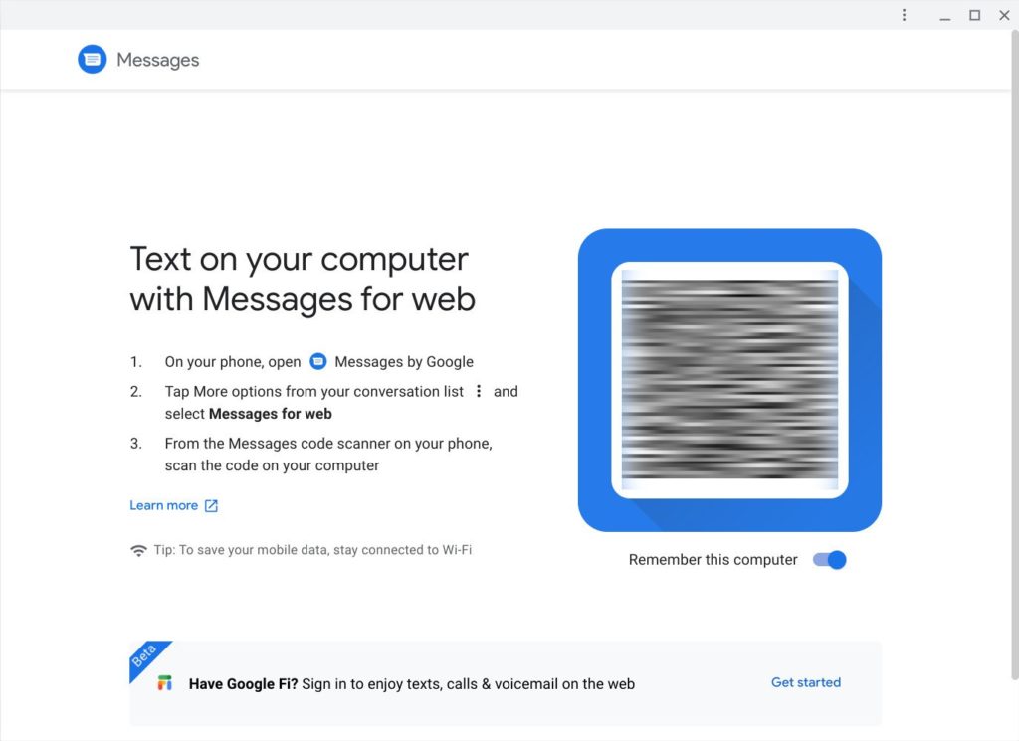Click the bold "Messages for web" text
The width and height of the screenshot is (1019, 741).
pos(271,414)
